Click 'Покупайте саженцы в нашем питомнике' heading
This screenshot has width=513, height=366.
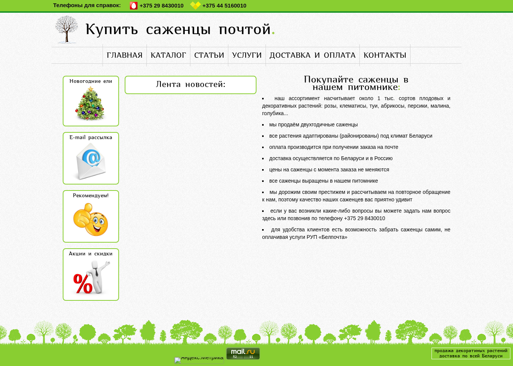pyautogui.click(x=356, y=83)
